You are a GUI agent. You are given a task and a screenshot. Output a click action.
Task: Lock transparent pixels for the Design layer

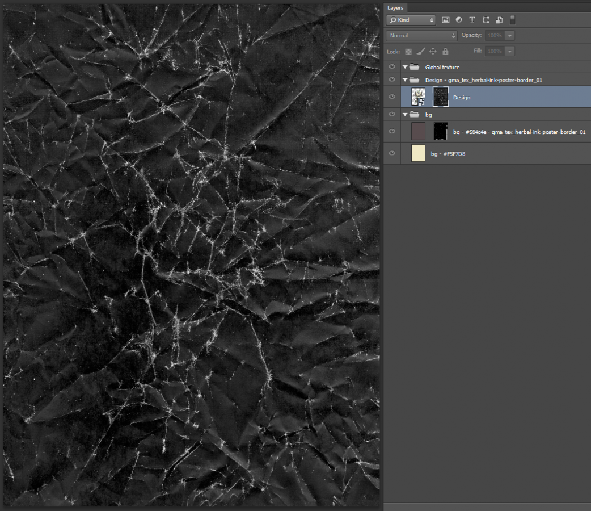click(x=408, y=51)
